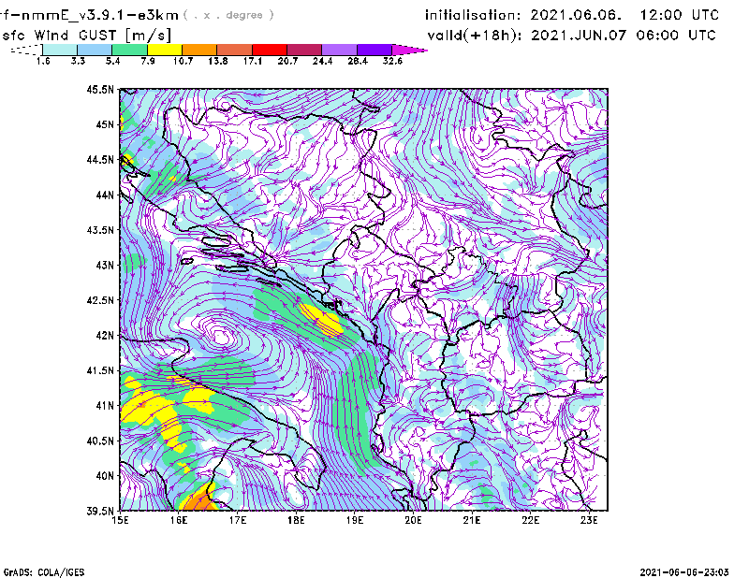Click the 16E longitude label

(x=179, y=520)
